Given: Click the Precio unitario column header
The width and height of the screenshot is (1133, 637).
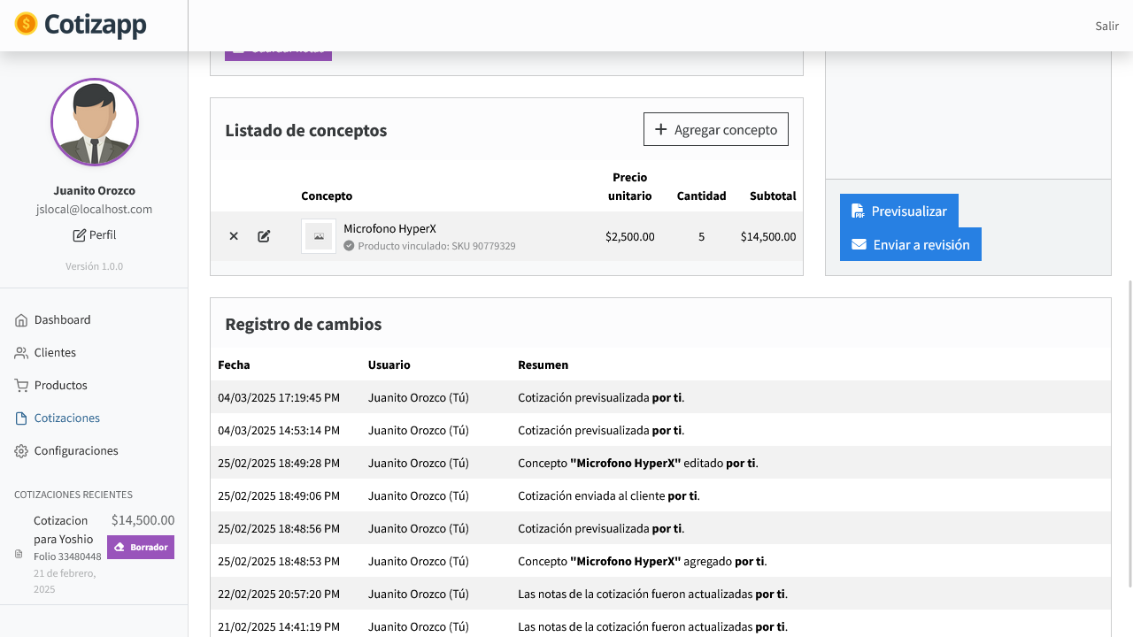Looking at the screenshot, I should tap(629, 187).
